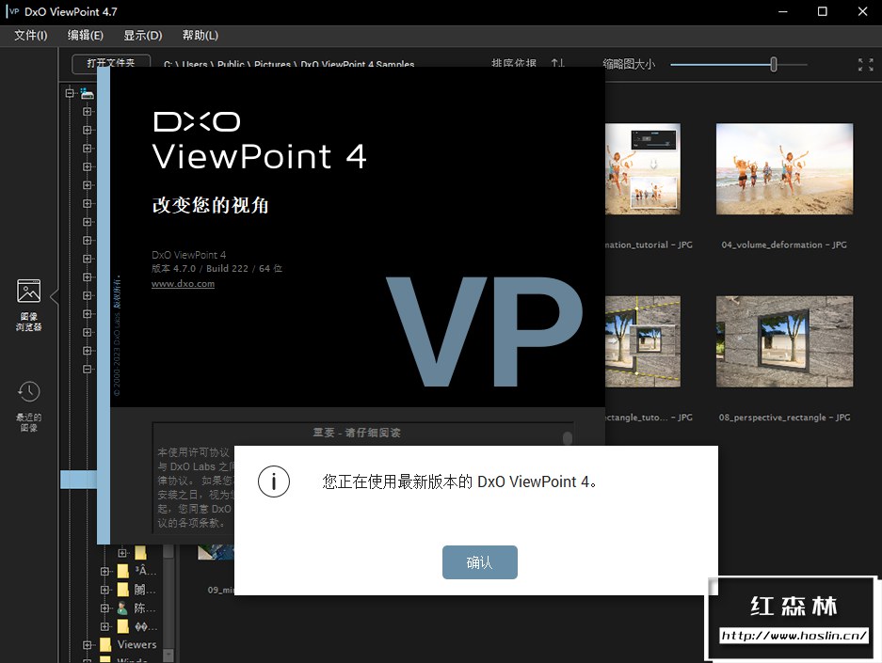Open the www.dxo.com link
The image size is (882, 663).
pyautogui.click(x=183, y=284)
